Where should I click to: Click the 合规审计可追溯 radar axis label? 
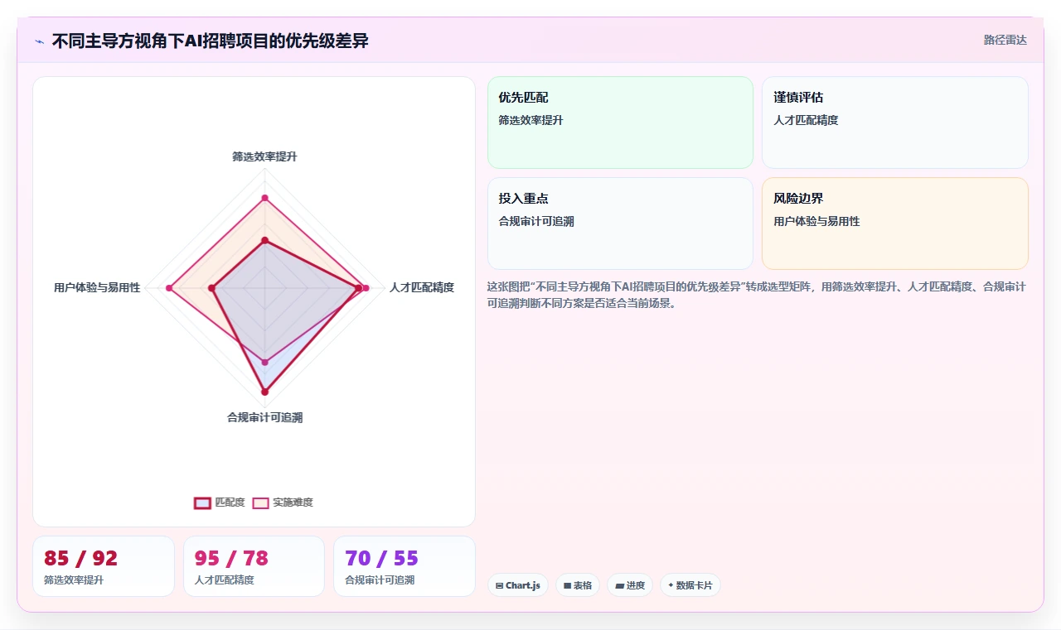[x=264, y=417]
